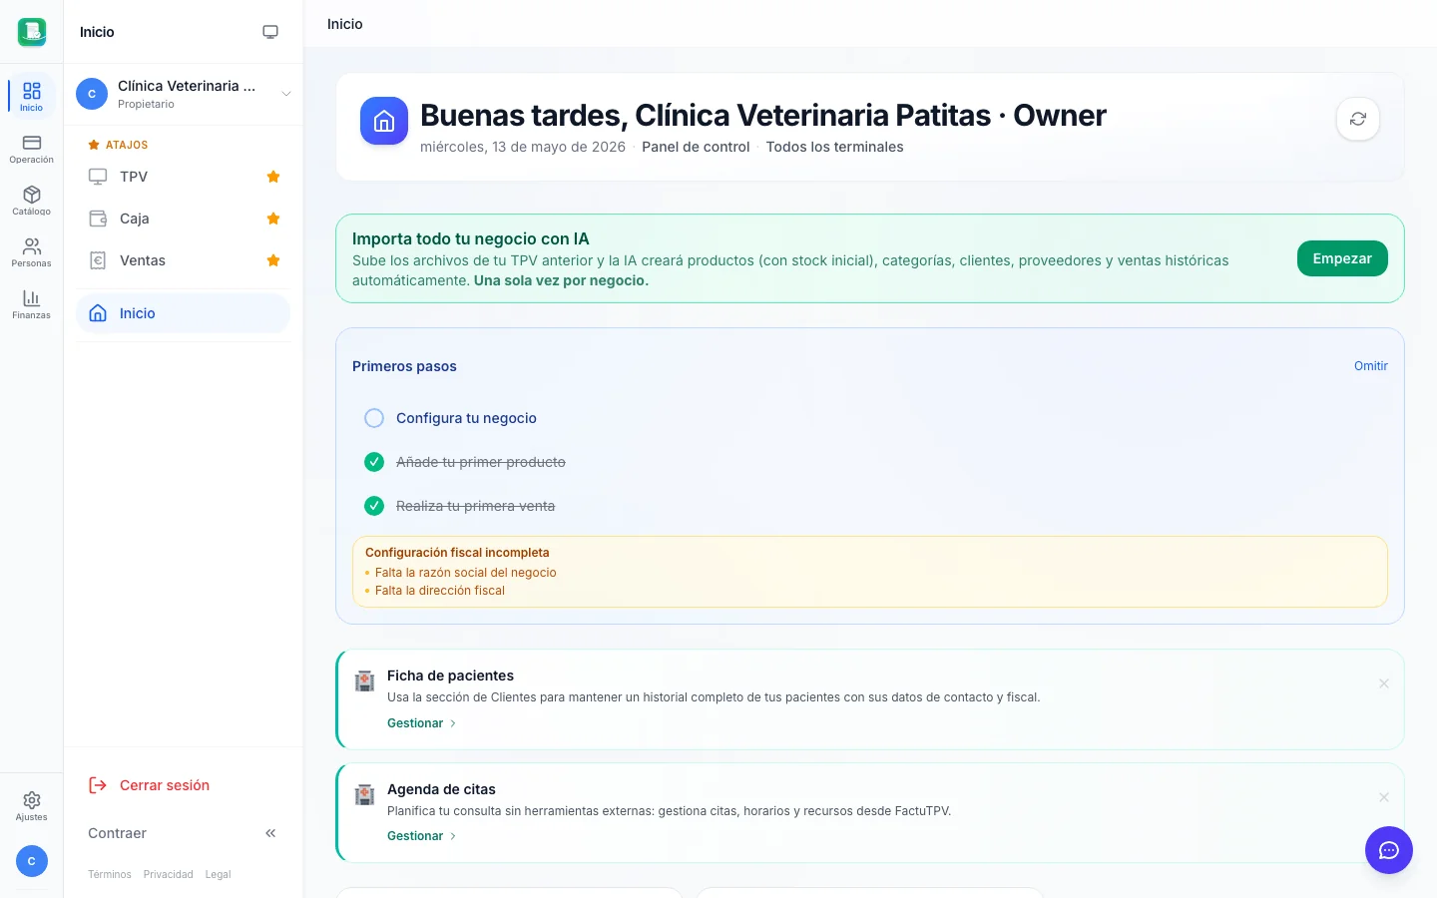Open the Todos los terminales selector
This screenshot has width=1437, height=898.
click(834, 147)
